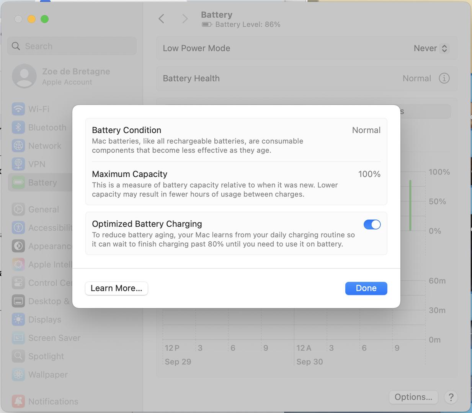Click the Done button
The width and height of the screenshot is (472, 413).
click(x=366, y=288)
